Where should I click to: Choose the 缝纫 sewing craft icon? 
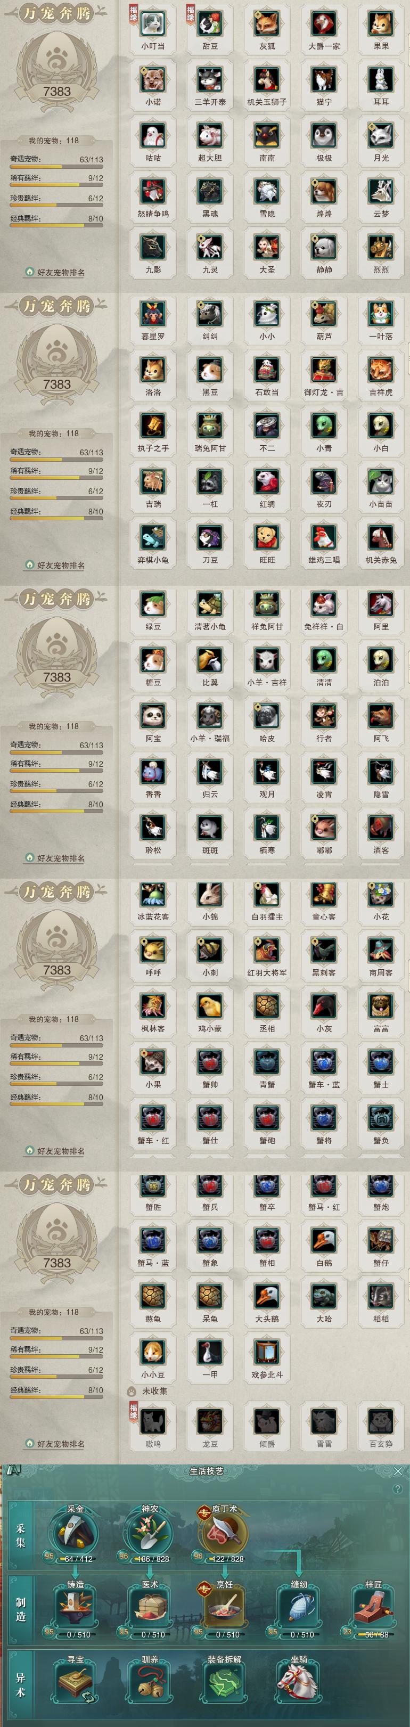click(299, 1607)
